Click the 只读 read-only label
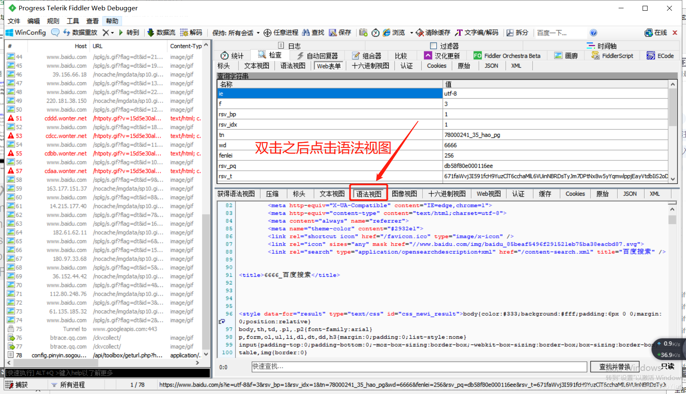 click(x=667, y=366)
